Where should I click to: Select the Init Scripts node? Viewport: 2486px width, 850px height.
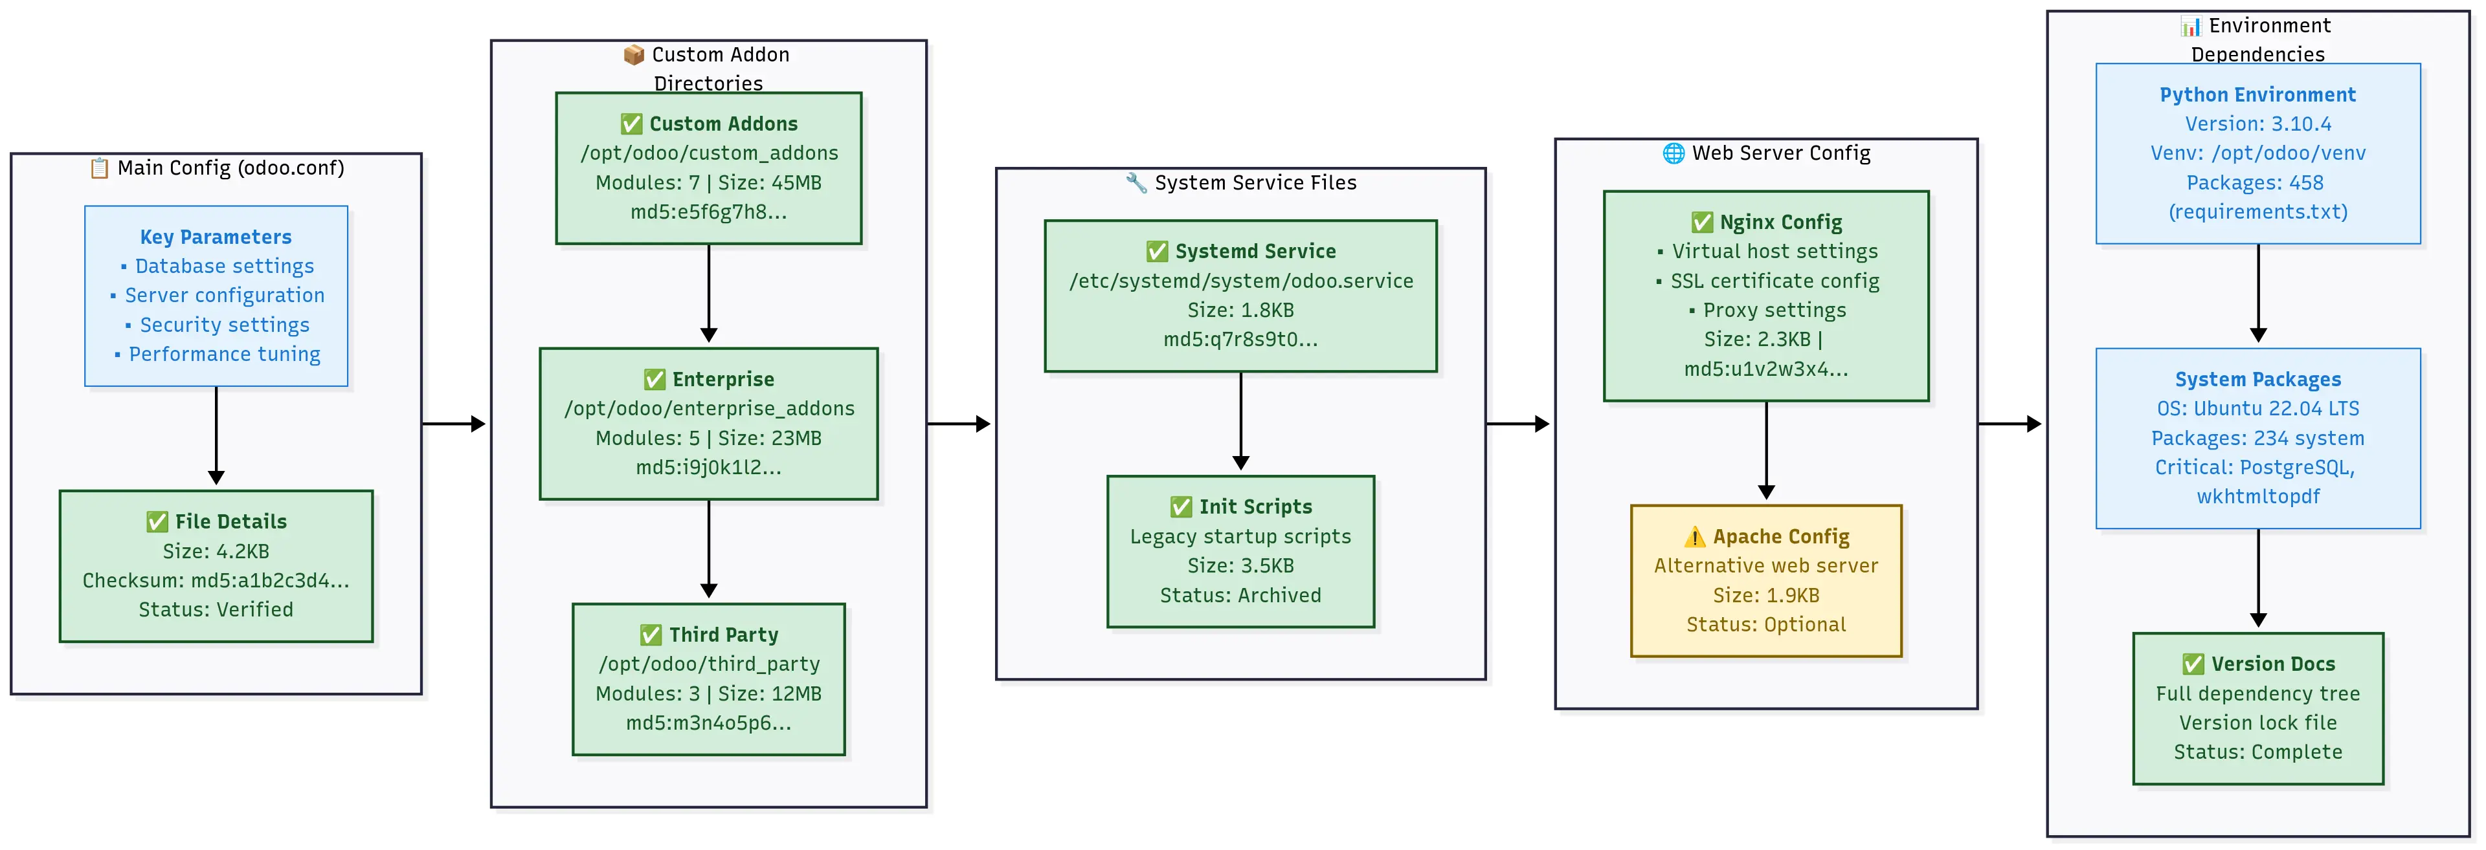point(1240,552)
